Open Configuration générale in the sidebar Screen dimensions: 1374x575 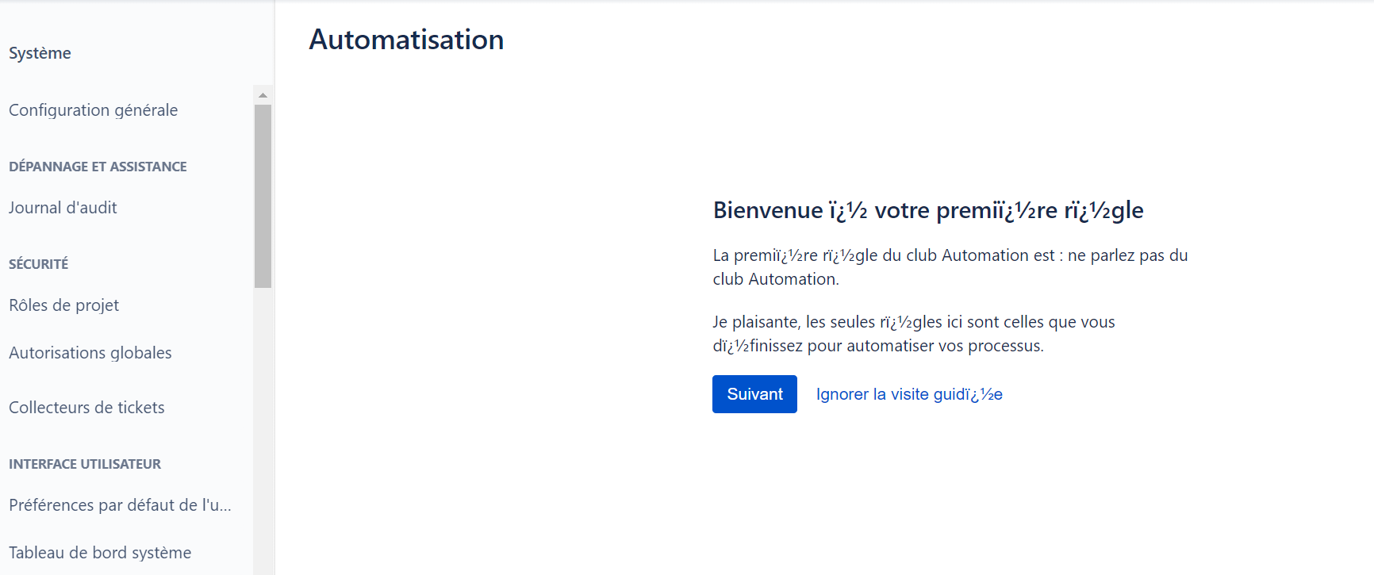tap(94, 110)
